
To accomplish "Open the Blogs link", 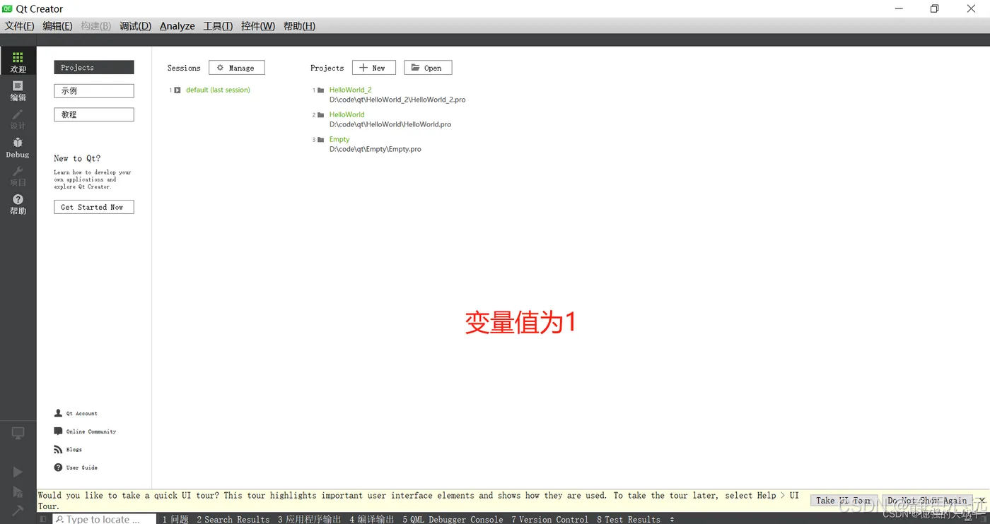I will (x=69, y=449).
